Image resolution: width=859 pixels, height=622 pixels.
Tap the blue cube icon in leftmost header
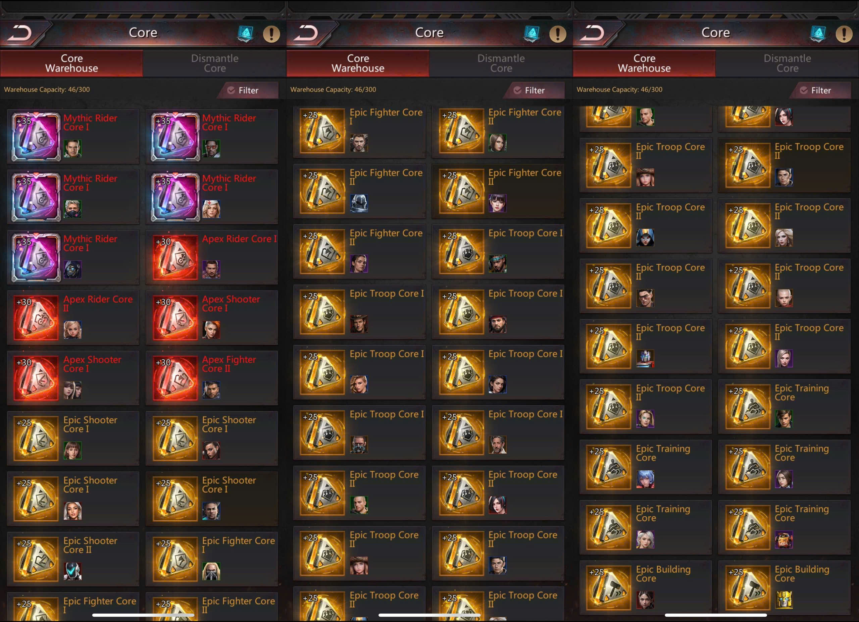(x=245, y=34)
